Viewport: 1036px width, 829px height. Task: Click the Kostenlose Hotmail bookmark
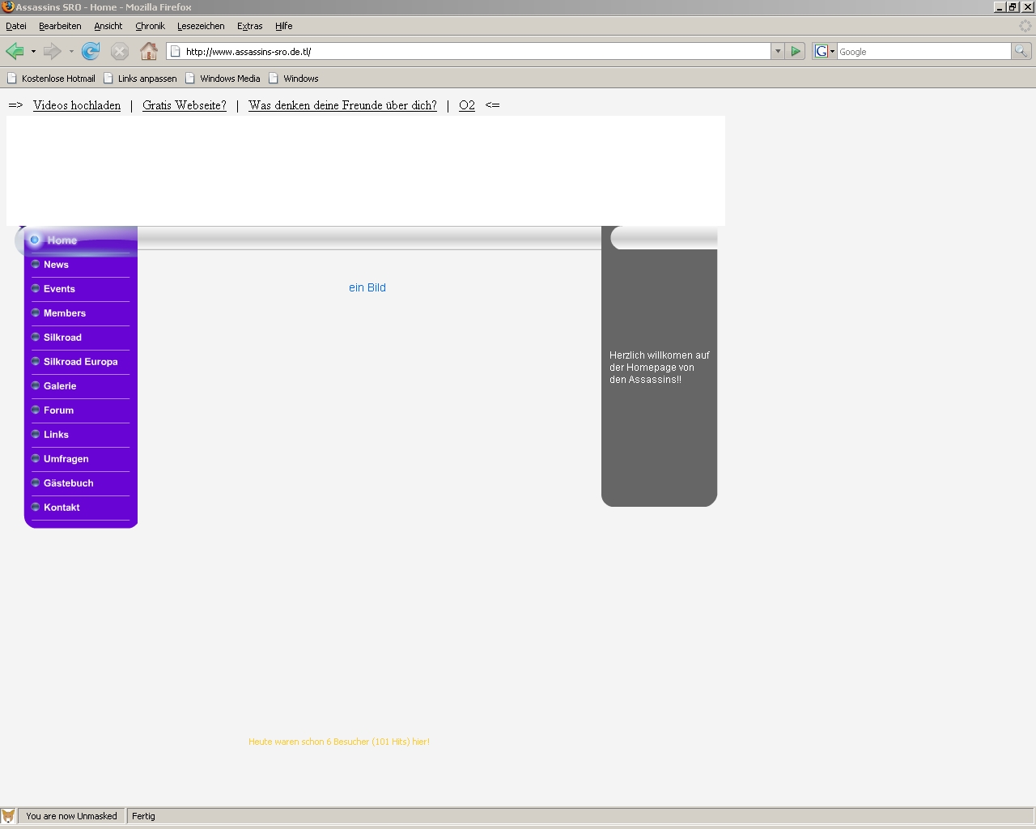[51, 79]
